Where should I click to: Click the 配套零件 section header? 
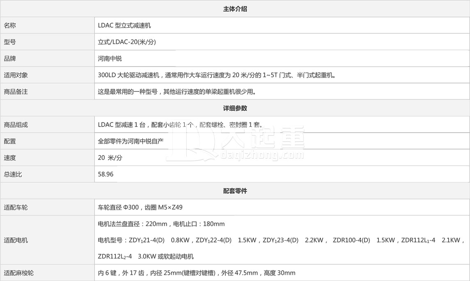coord(235,191)
